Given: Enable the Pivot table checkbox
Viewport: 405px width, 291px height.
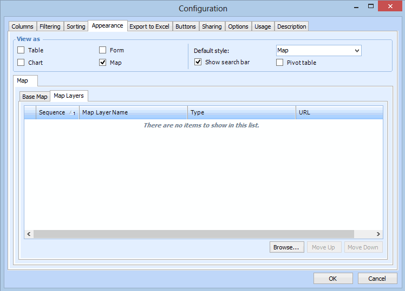Looking at the screenshot, I should (279, 62).
